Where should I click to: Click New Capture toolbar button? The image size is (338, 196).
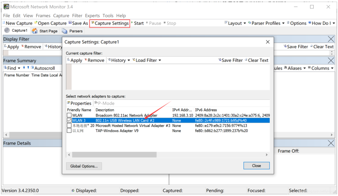[x=17, y=23]
